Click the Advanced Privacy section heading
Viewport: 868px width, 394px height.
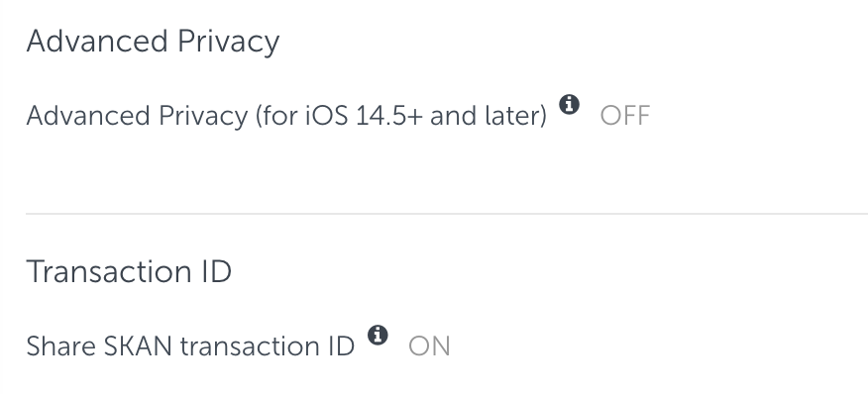pyautogui.click(x=153, y=42)
